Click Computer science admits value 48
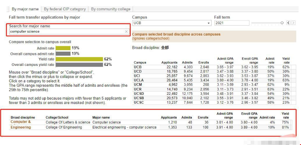301x145 pixels. tap(190, 122)
